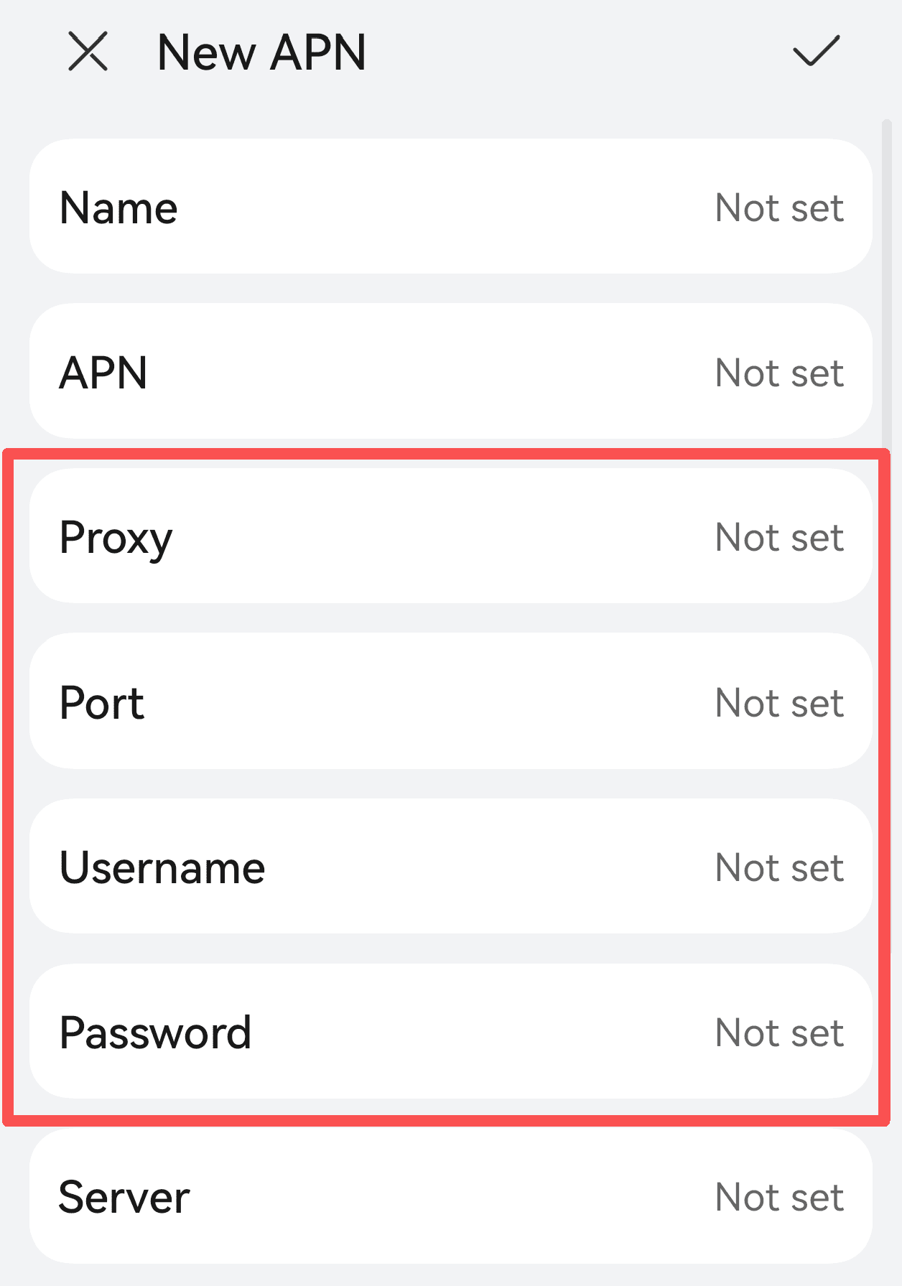Image resolution: width=902 pixels, height=1286 pixels.
Task: Close the New APN screen with X
Action: (x=88, y=52)
